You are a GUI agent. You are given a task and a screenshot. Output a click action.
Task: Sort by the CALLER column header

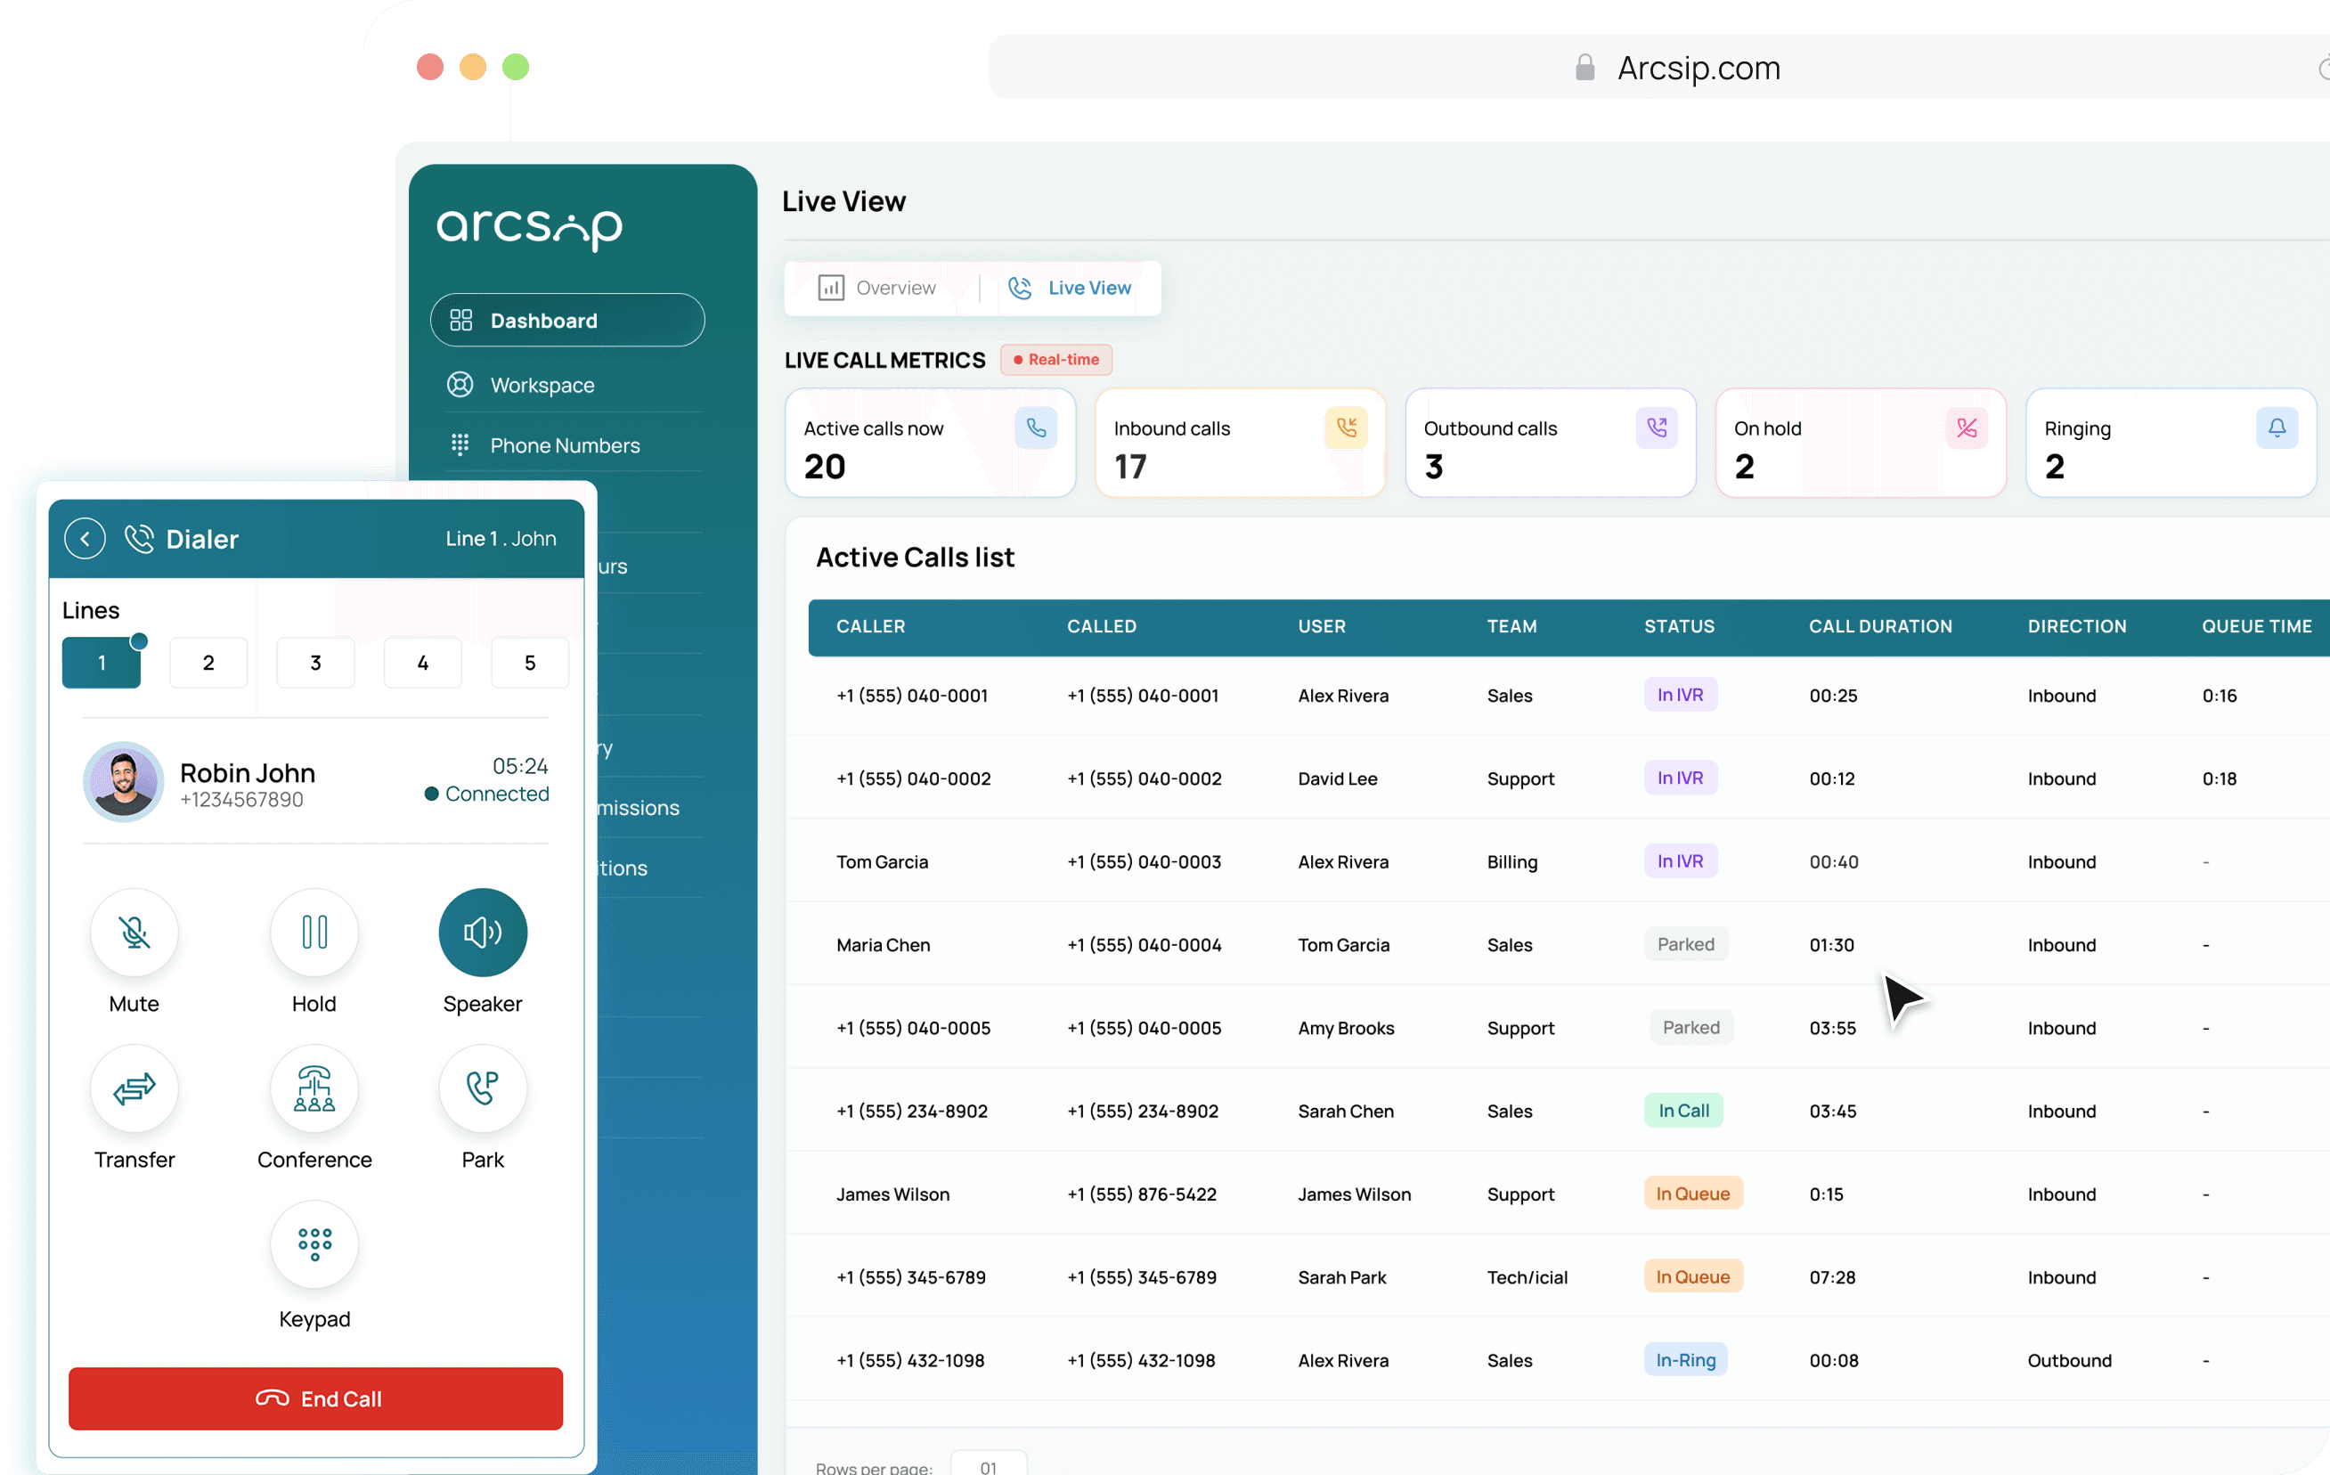point(871,626)
